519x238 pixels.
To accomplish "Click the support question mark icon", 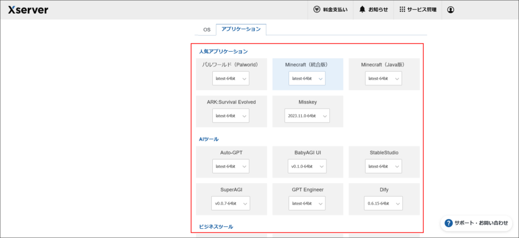I will (x=449, y=223).
